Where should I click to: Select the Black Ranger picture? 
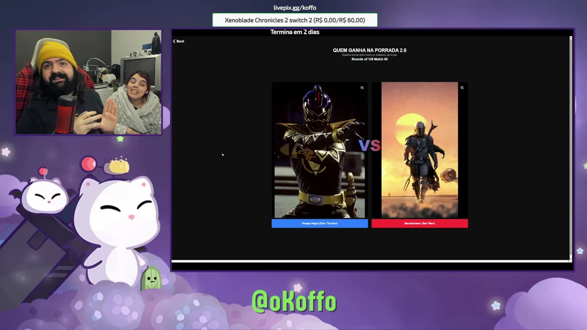[x=320, y=150]
